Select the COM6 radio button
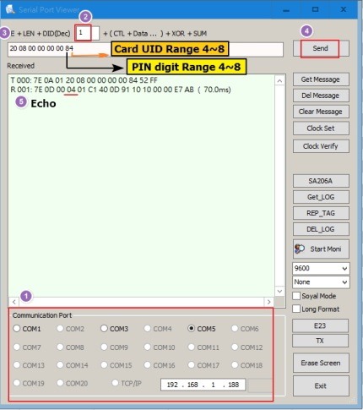The width and height of the screenshot is (363, 410). (235, 329)
